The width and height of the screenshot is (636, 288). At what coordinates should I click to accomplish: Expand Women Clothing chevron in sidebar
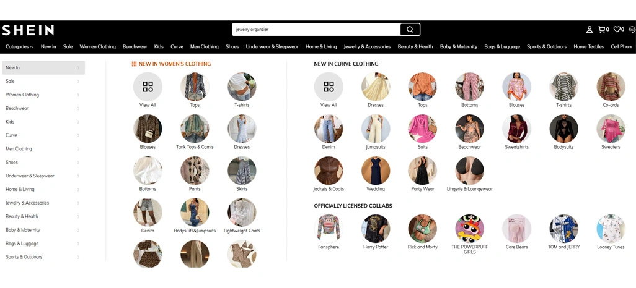(78, 95)
